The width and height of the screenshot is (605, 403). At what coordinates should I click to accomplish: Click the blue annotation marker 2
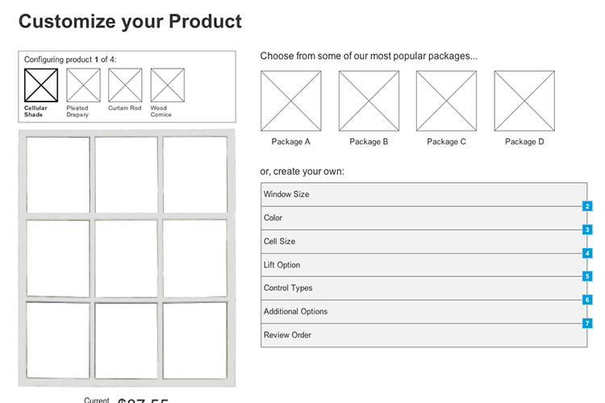click(x=587, y=206)
